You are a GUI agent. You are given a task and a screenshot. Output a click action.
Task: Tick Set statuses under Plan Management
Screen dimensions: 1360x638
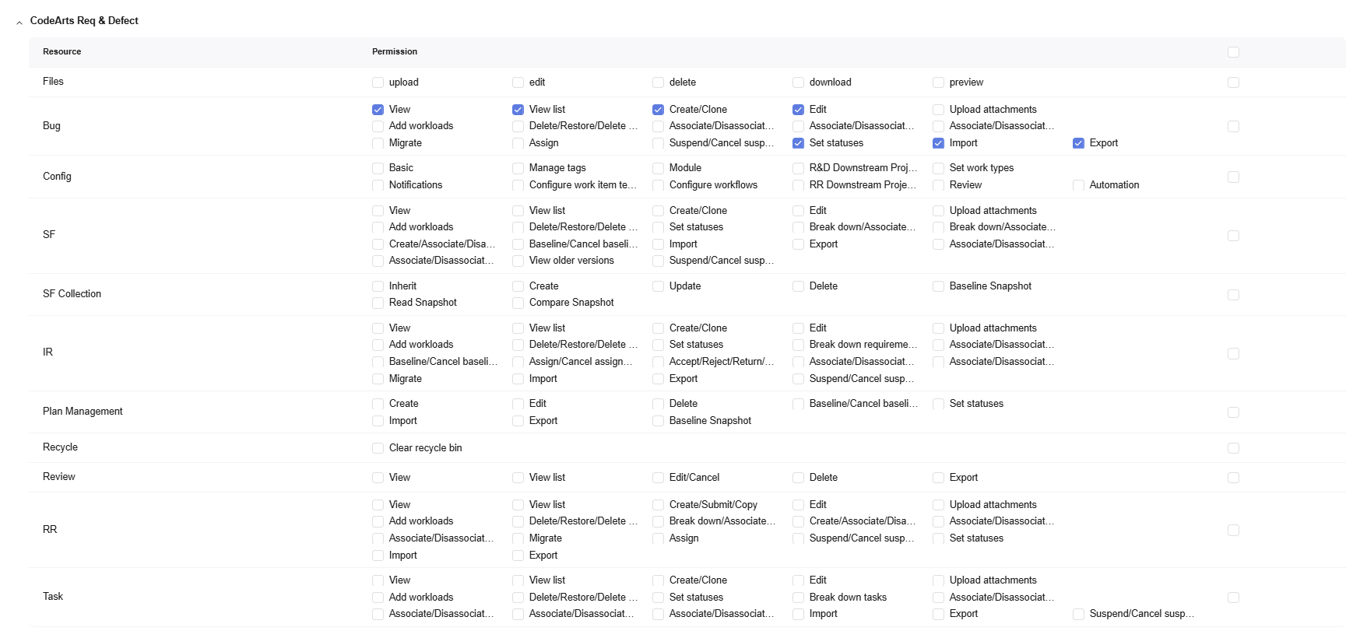[938, 404]
